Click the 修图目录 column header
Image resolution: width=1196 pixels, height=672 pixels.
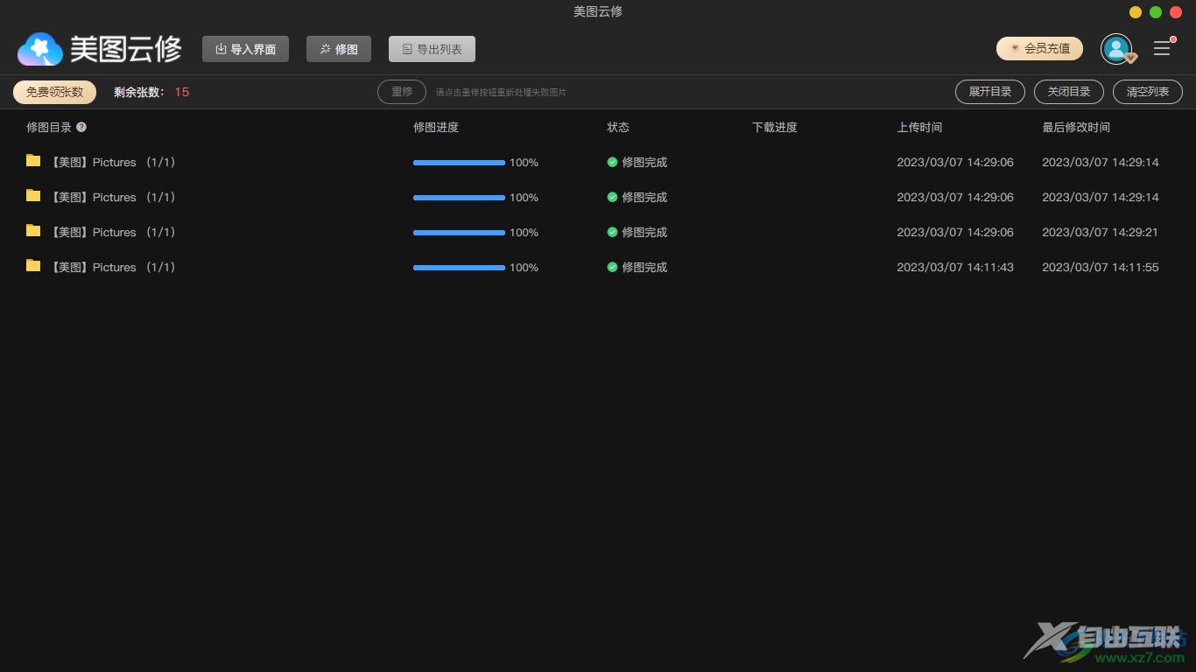49,127
